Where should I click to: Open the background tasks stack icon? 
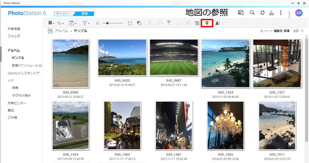click(x=272, y=13)
